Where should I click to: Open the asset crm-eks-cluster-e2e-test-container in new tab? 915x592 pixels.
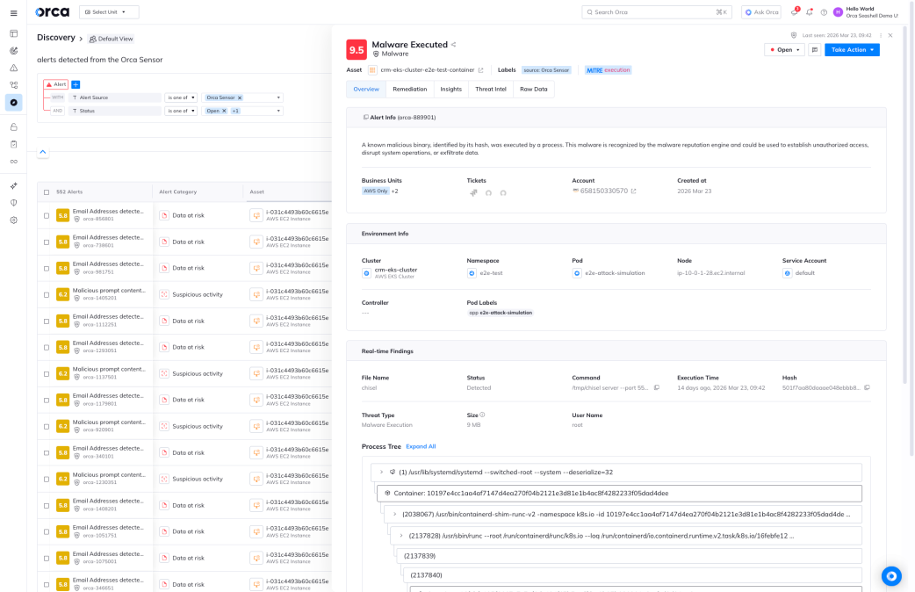coord(481,70)
